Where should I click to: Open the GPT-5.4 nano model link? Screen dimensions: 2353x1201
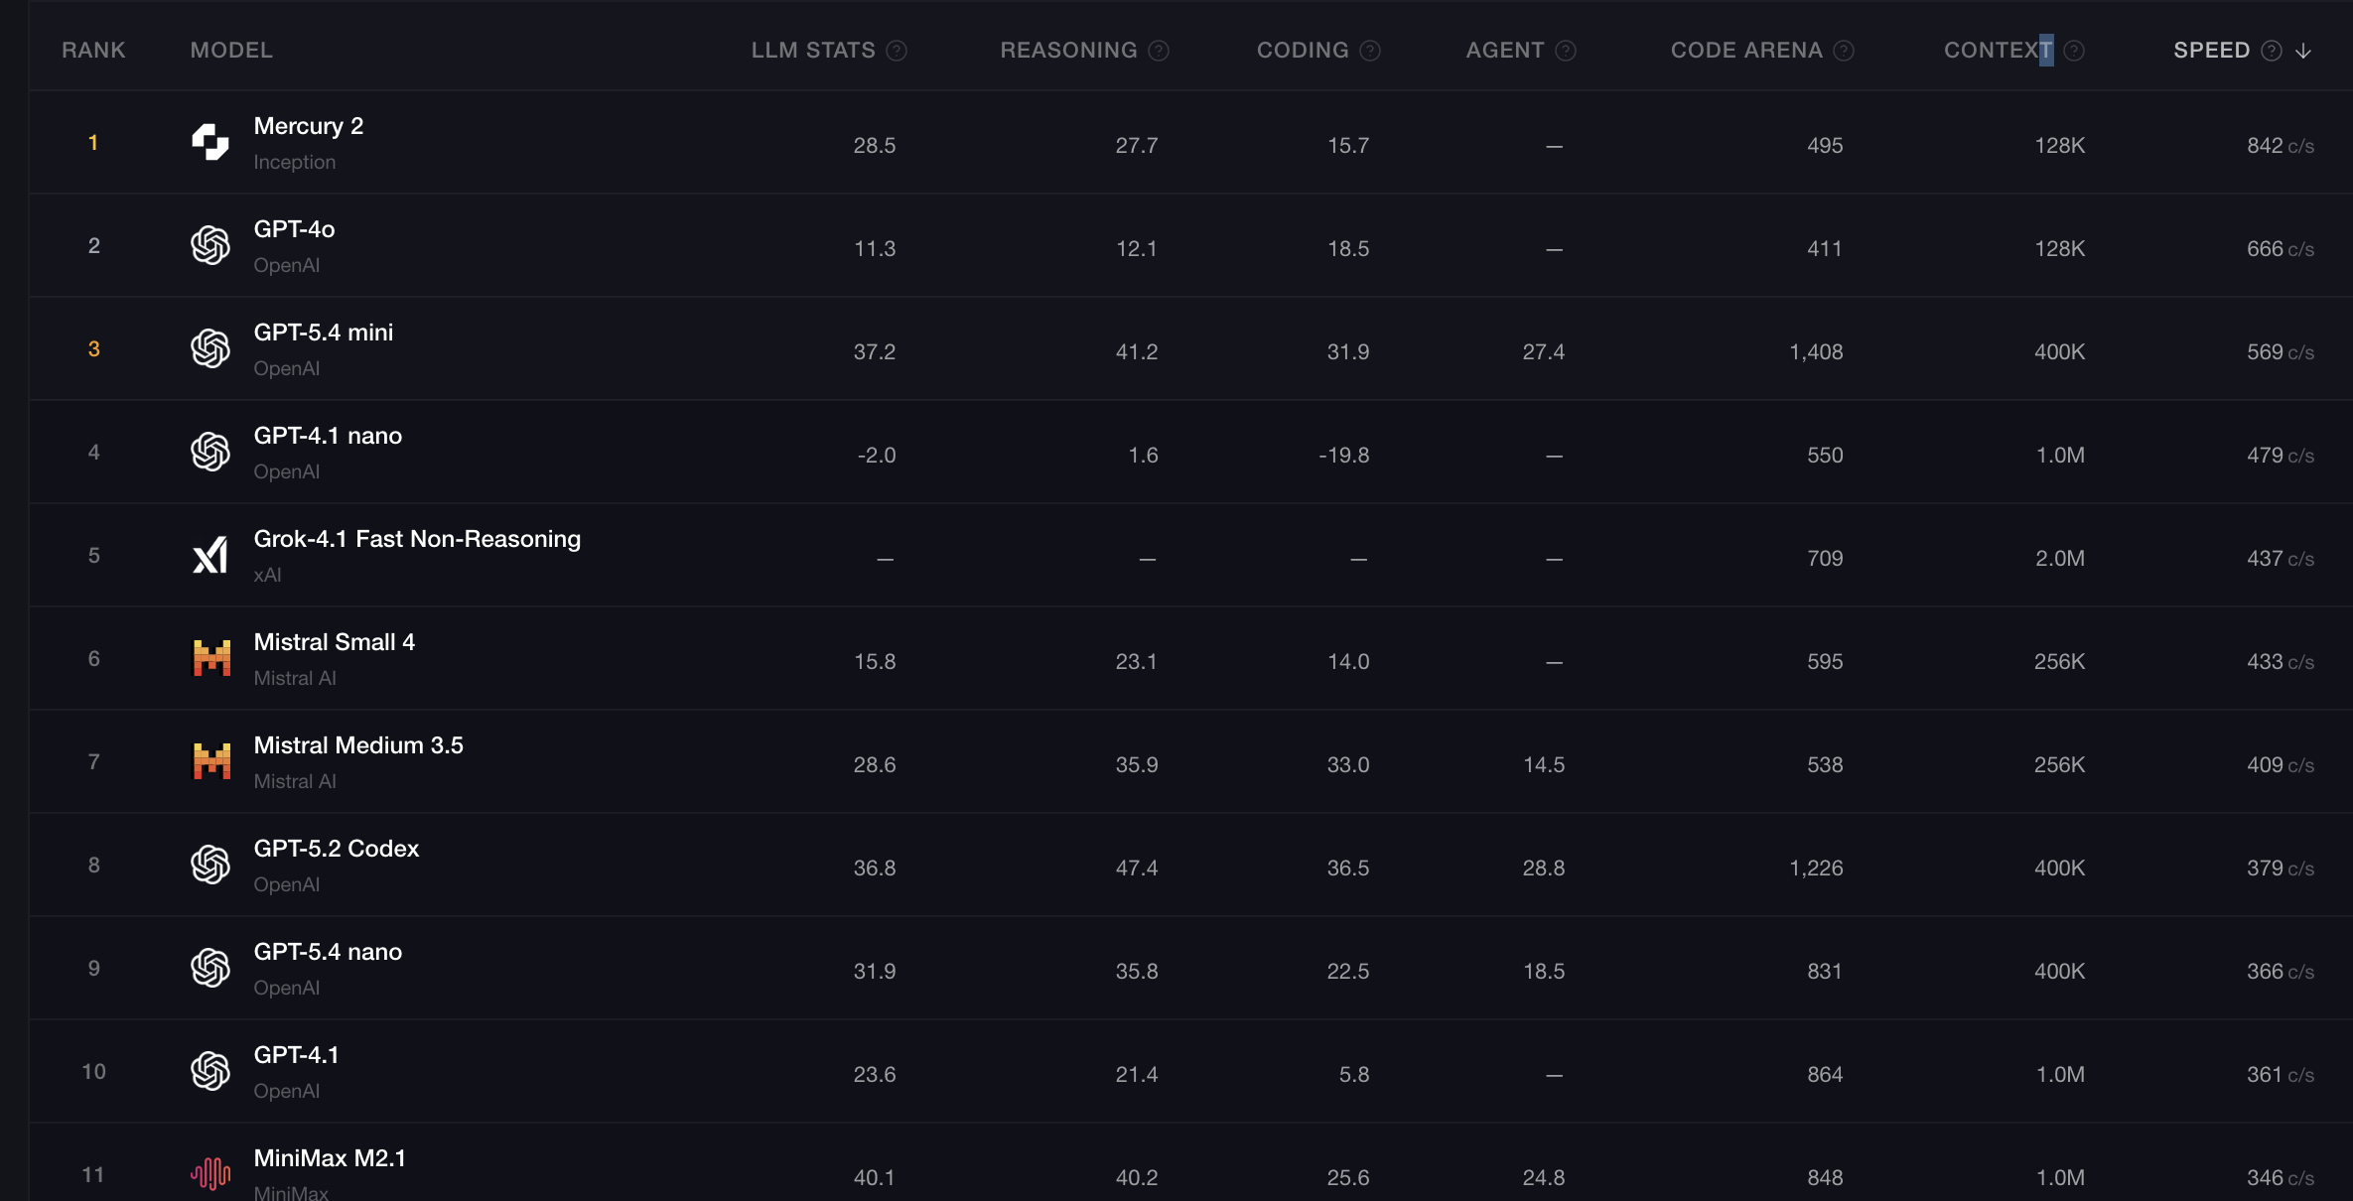click(x=328, y=952)
